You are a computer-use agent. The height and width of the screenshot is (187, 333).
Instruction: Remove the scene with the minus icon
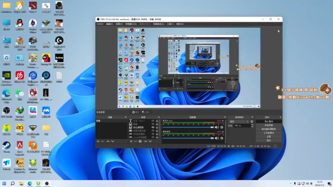102,141
